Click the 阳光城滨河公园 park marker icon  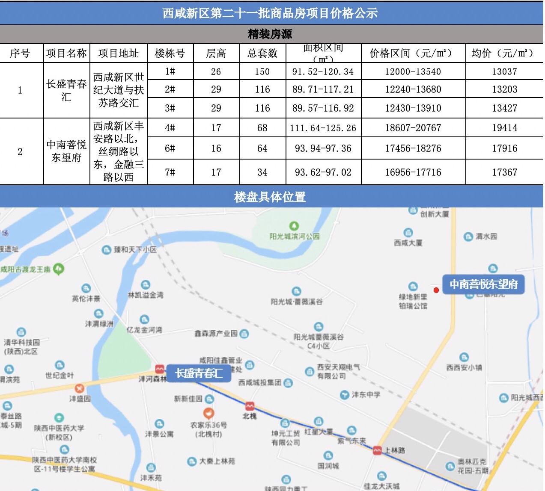[294, 225]
